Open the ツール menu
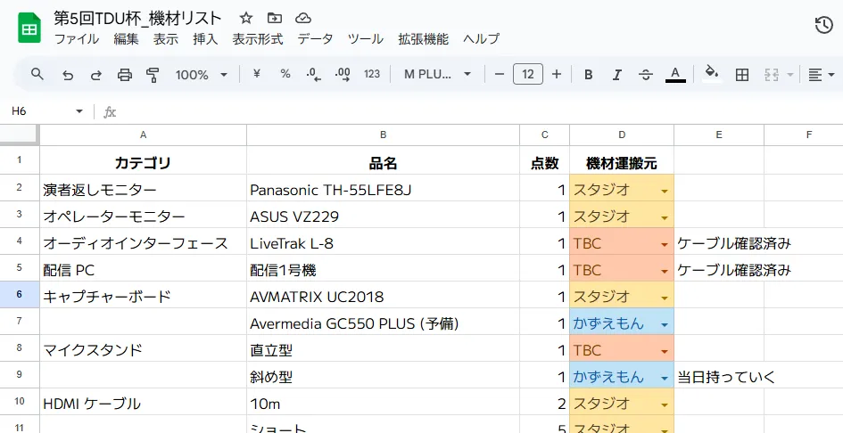The image size is (843, 433). tap(365, 38)
